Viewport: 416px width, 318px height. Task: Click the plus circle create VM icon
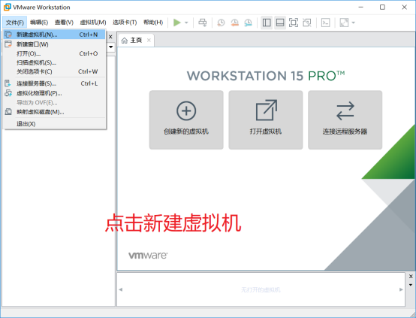pyautogui.click(x=186, y=111)
